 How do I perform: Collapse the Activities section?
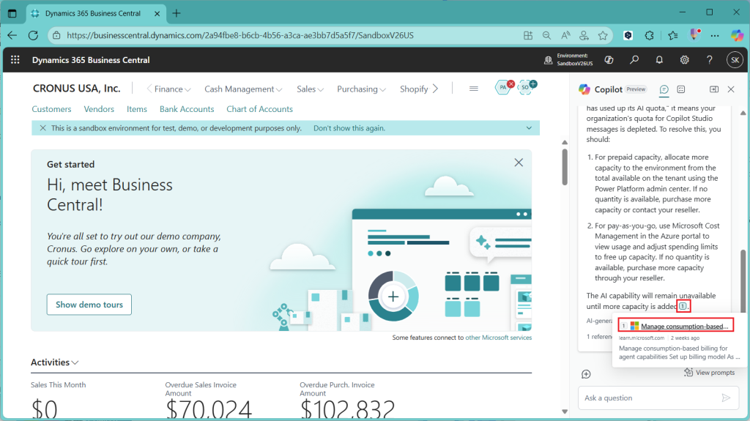[x=54, y=362]
